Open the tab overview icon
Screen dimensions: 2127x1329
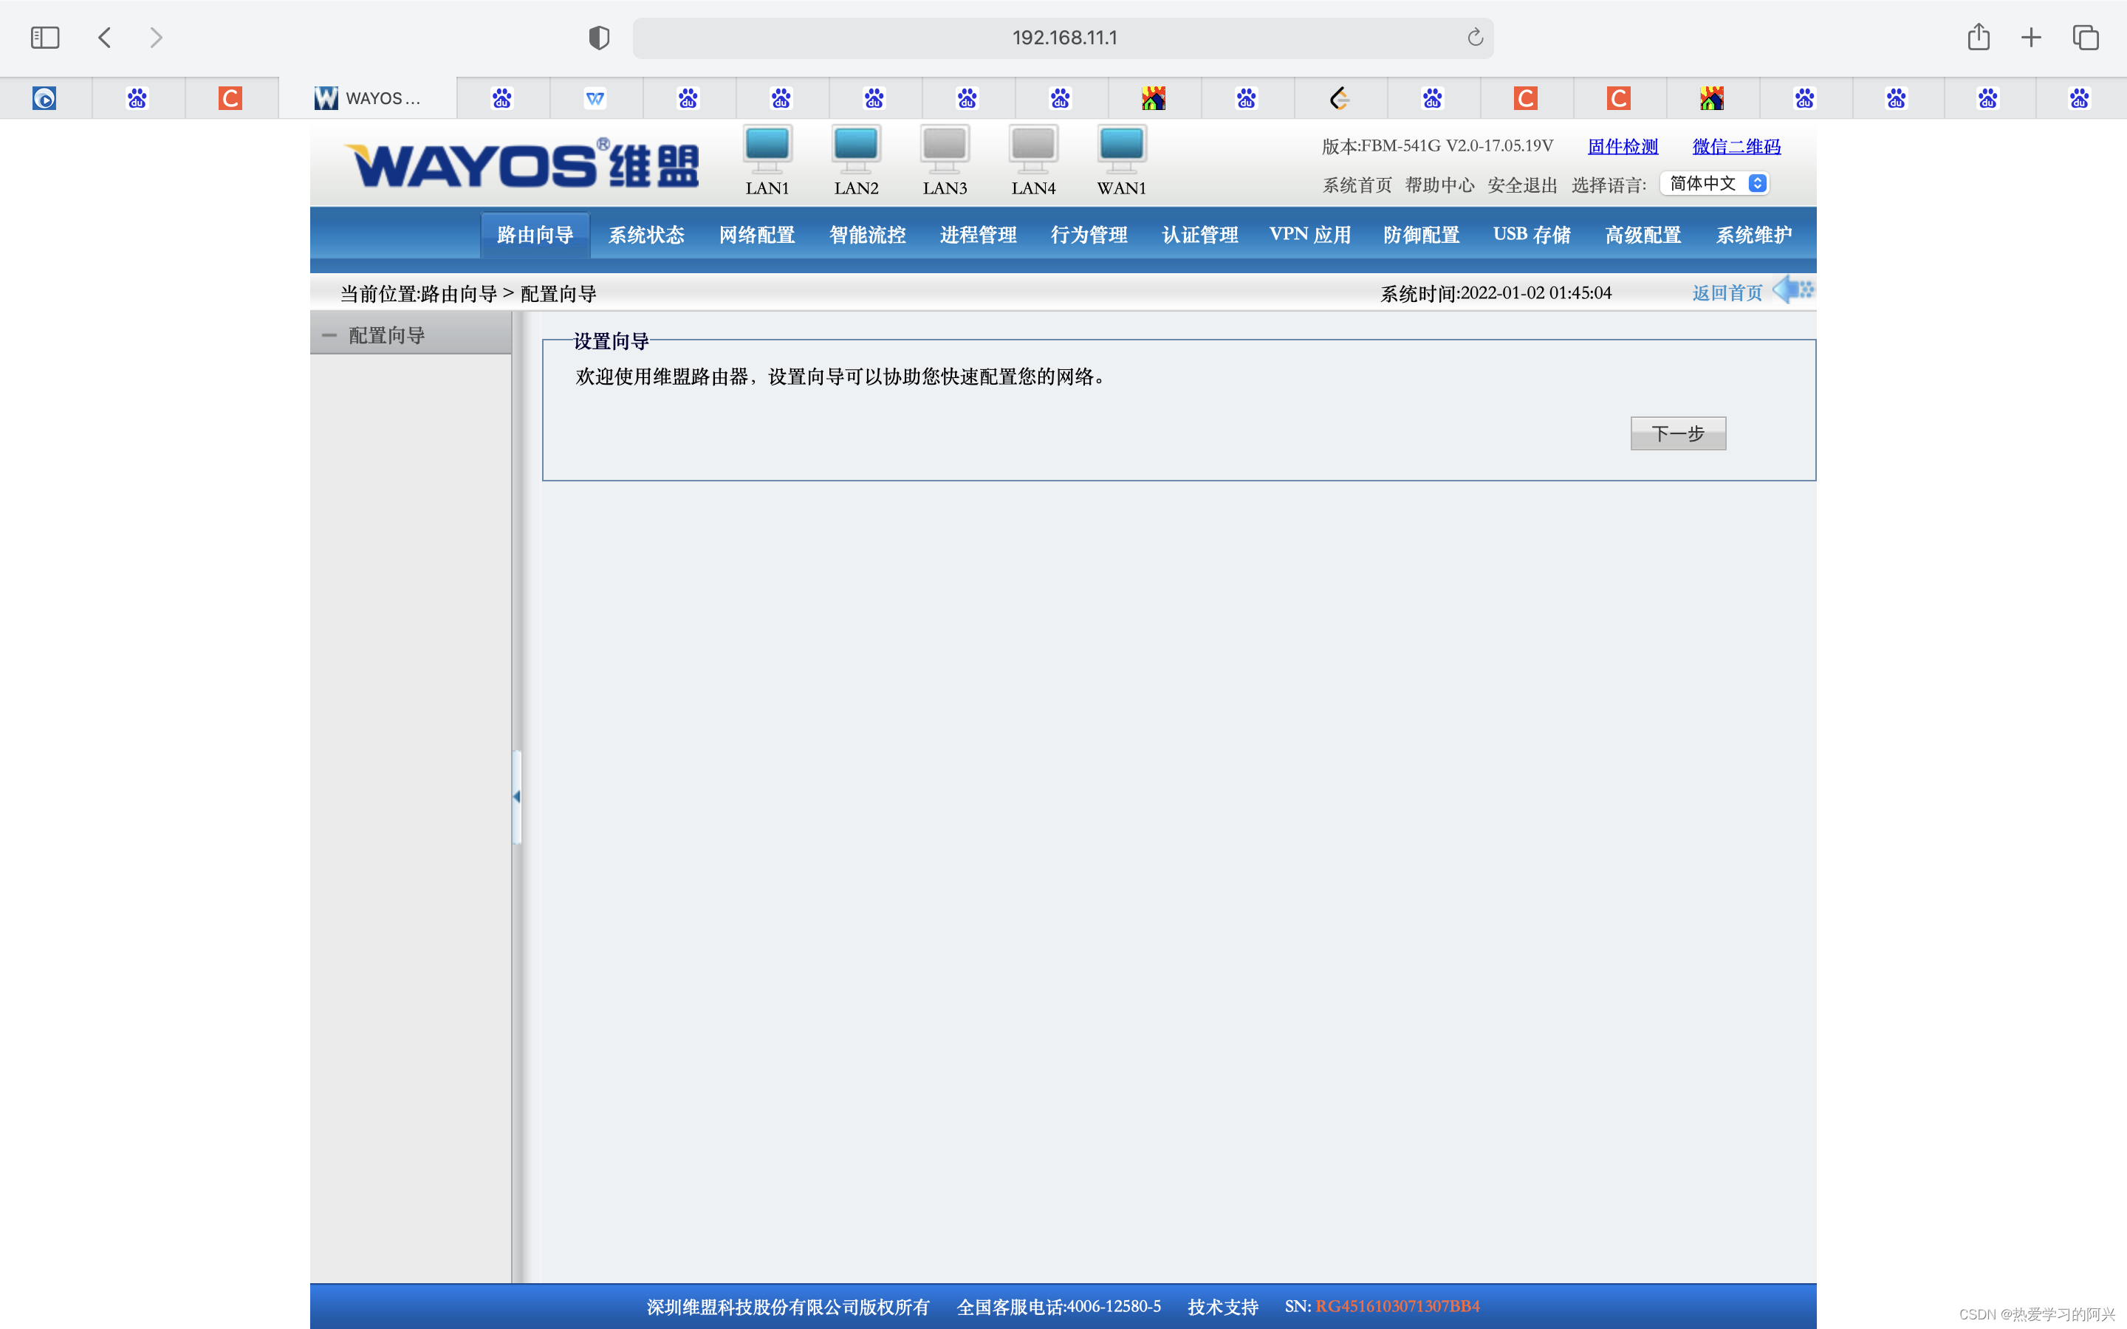coord(2085,38)
